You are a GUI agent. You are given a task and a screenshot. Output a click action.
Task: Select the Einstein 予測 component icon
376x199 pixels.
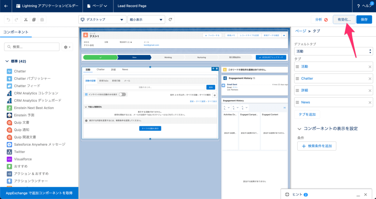(x=9, y=115)
